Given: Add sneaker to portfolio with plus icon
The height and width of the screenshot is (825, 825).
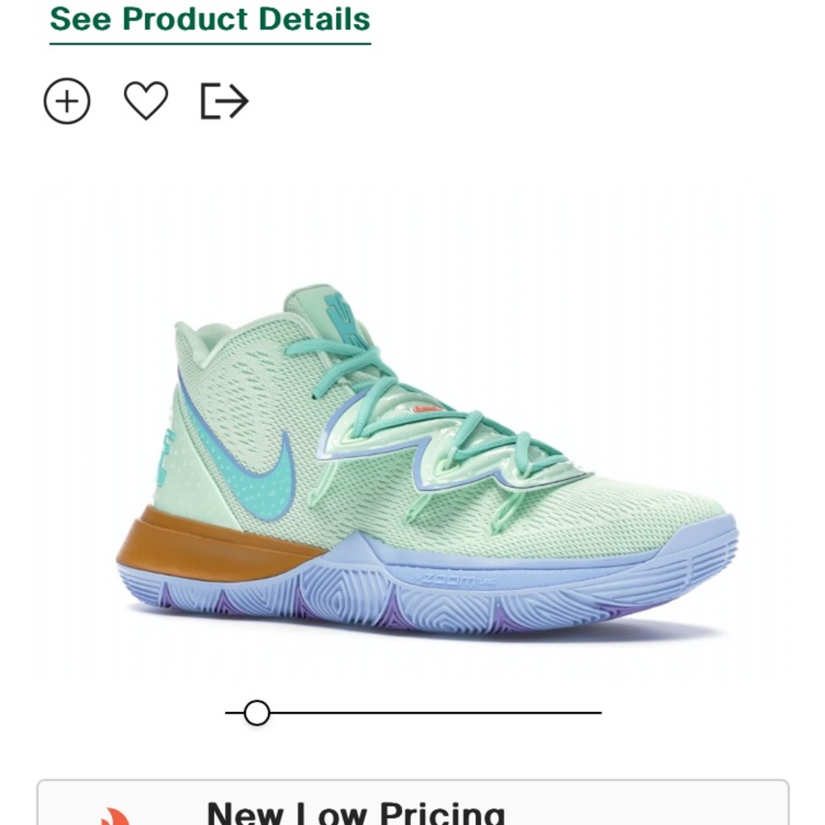Looking at the screenshot, I should click(x=67, y=101).
